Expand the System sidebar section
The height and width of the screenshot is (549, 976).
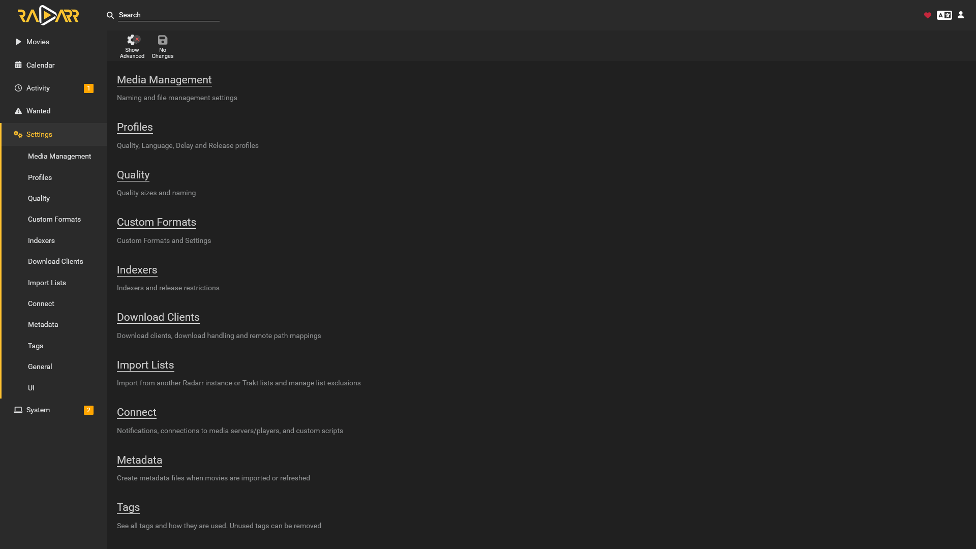[38, 410]
